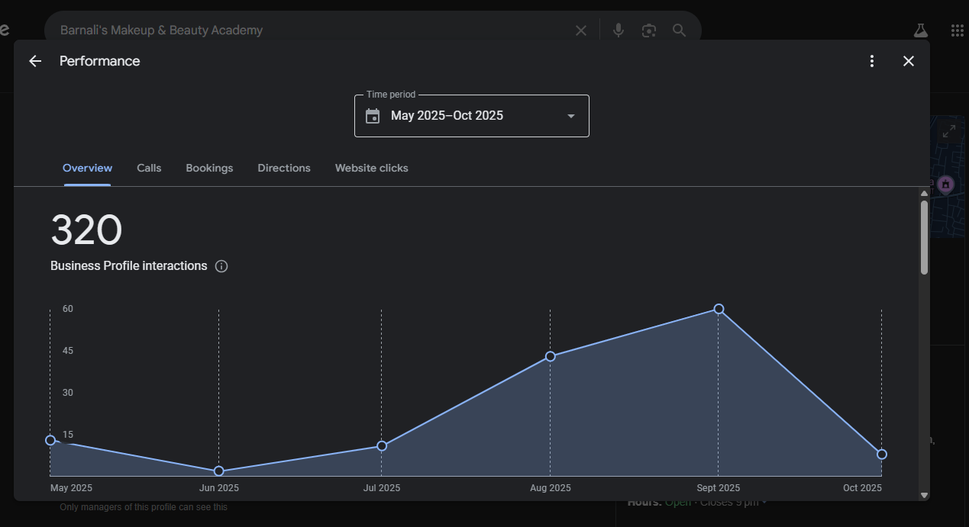Select the Directions tab

(284, 168)
